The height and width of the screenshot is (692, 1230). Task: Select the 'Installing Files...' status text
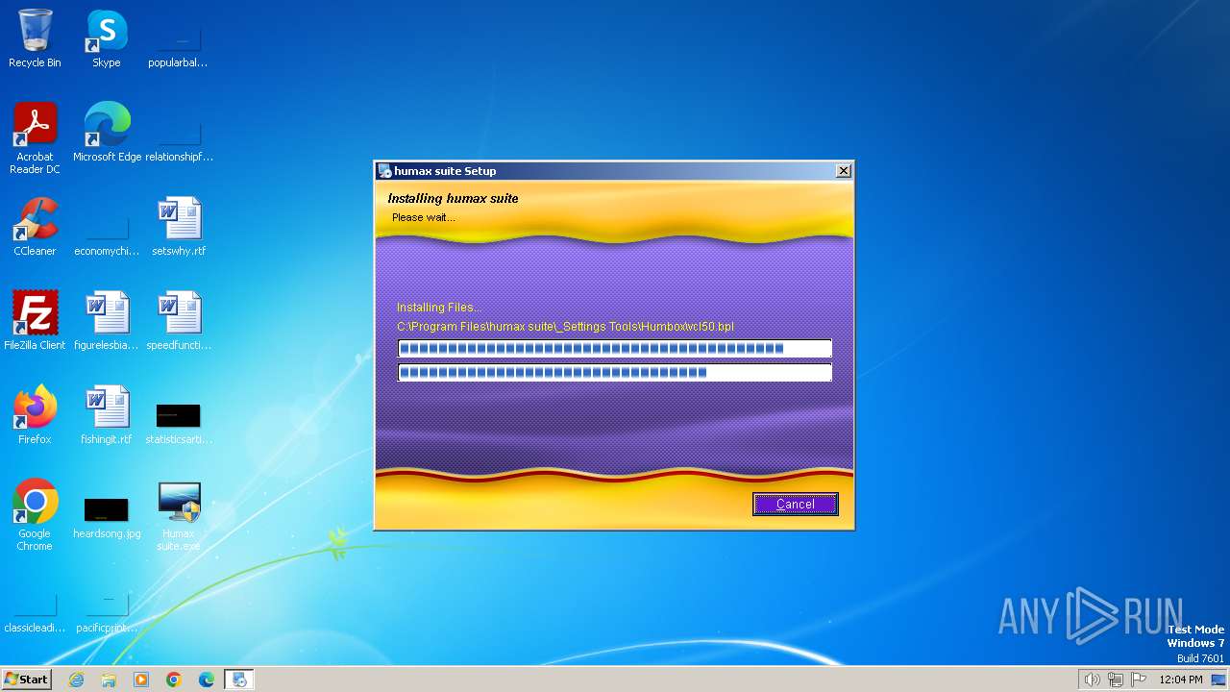coord(439,308)
